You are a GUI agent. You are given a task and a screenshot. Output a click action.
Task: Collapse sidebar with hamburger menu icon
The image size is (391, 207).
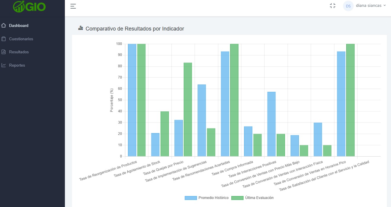pyautogui.click(x=73, y=6)
